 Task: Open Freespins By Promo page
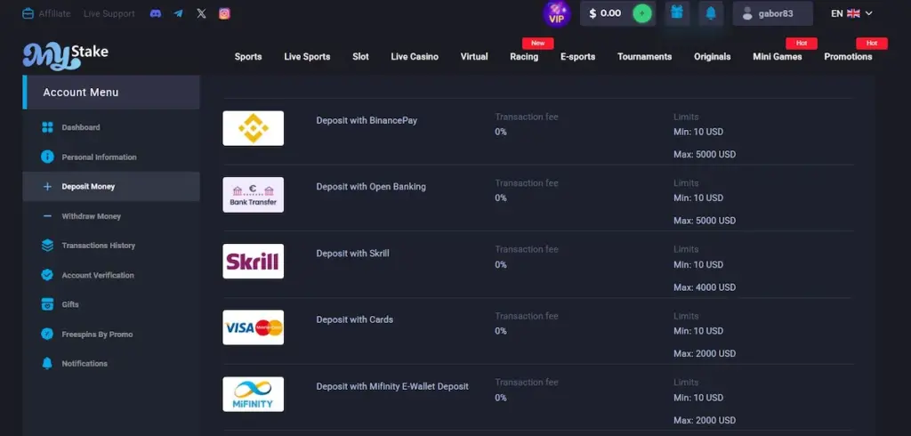[98, 335]
